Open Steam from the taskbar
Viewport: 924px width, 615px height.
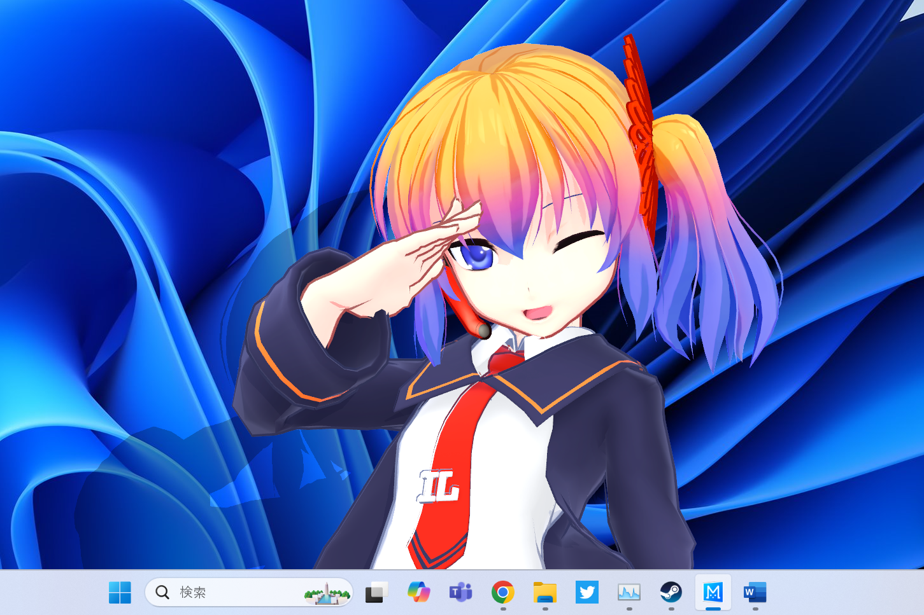pos(671,592)
